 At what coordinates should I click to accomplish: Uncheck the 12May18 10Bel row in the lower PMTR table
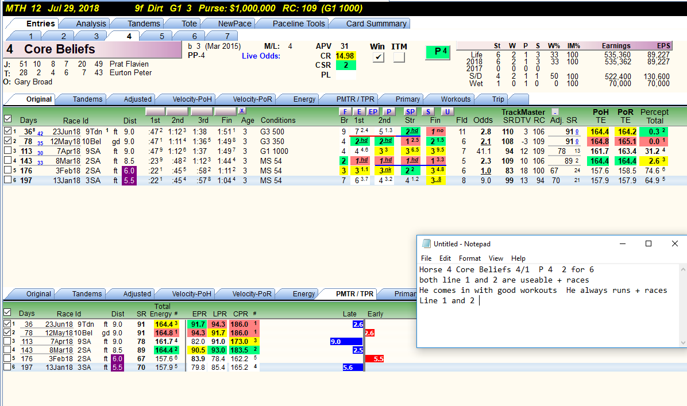coord(7,332)
